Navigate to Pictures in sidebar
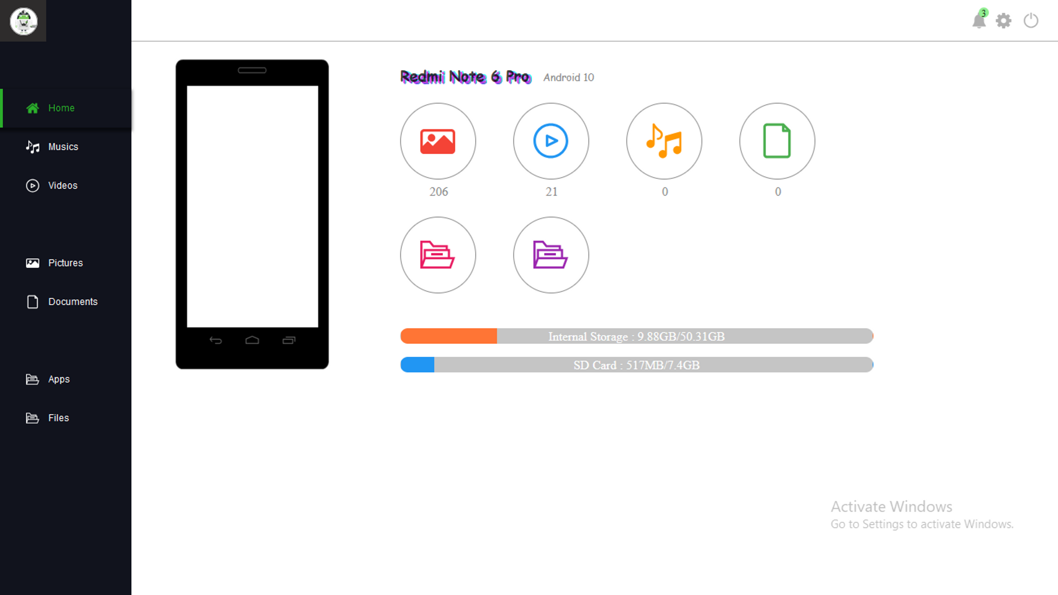The height and width of the screenshot is (595, 1058). [65, 262]
